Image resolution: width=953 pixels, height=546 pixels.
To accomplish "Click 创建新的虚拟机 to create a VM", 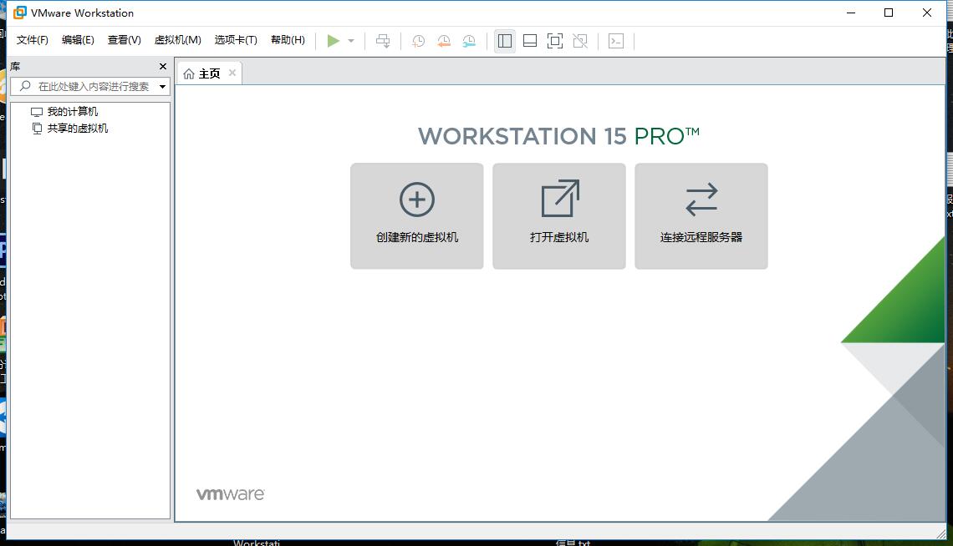I will [416, 215].
